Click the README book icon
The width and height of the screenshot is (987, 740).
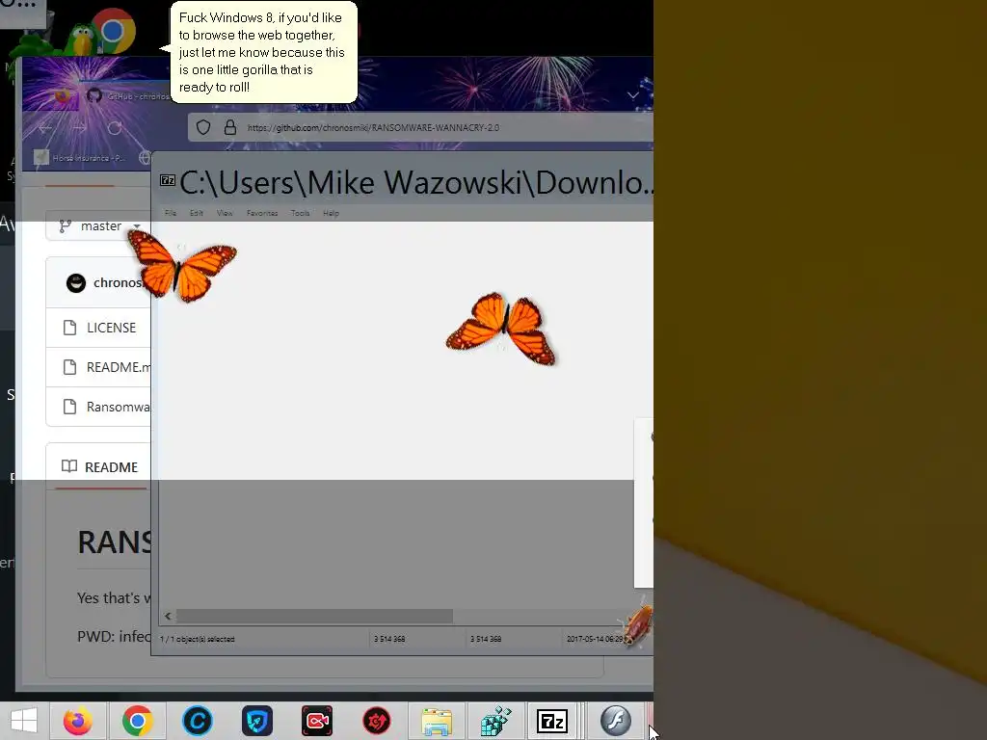[x=69, y=466]
